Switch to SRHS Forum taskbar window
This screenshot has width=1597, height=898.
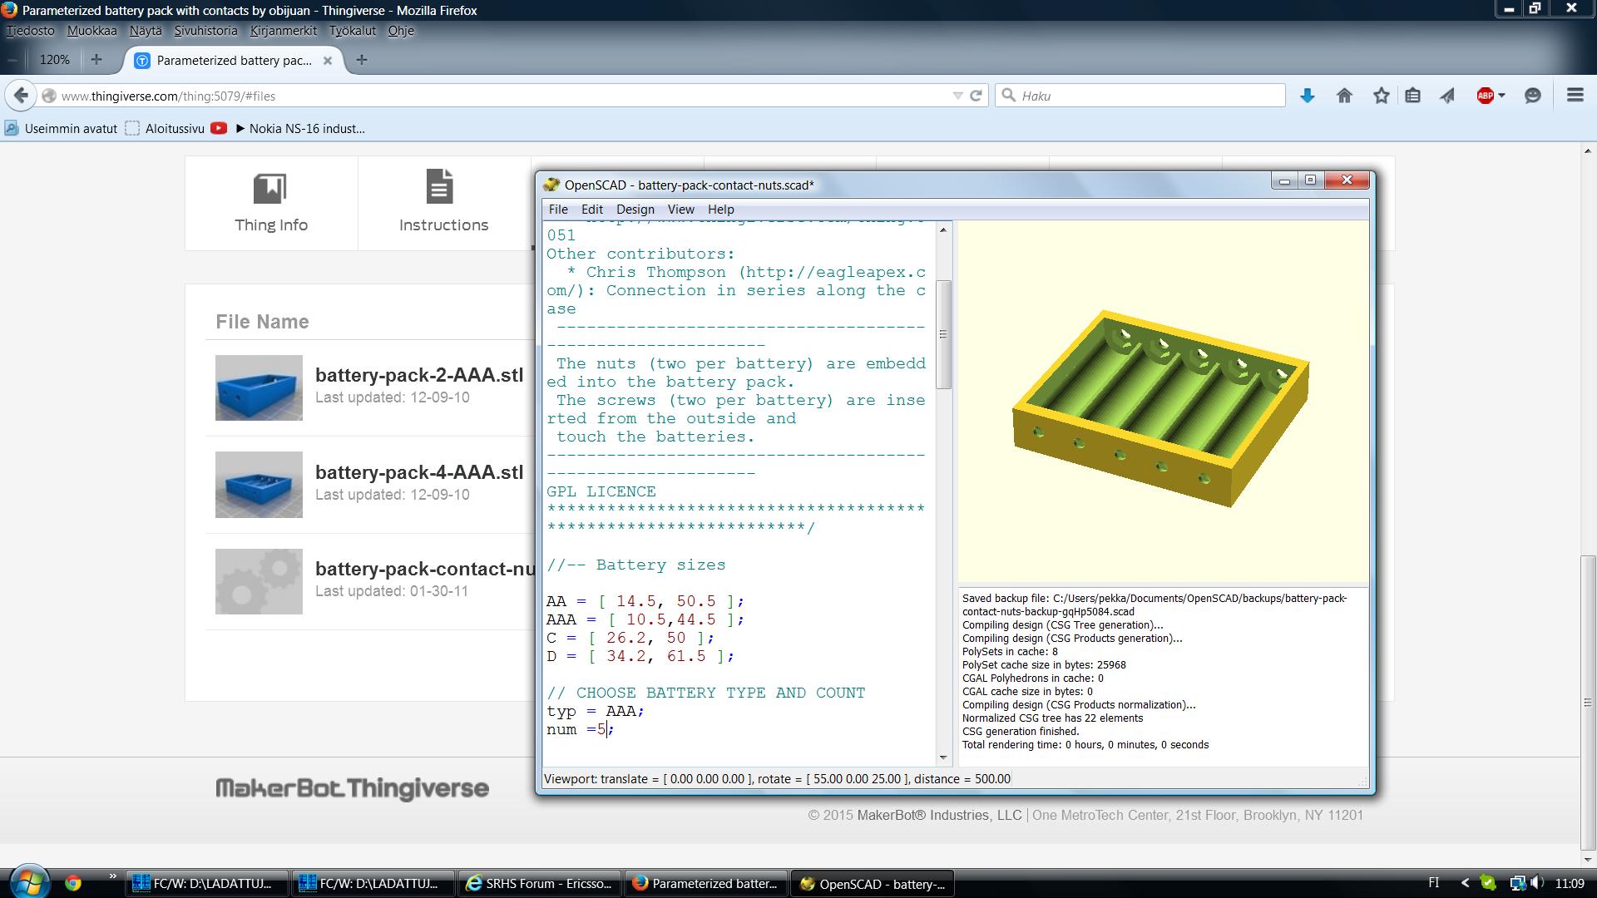tap(539, 884)
